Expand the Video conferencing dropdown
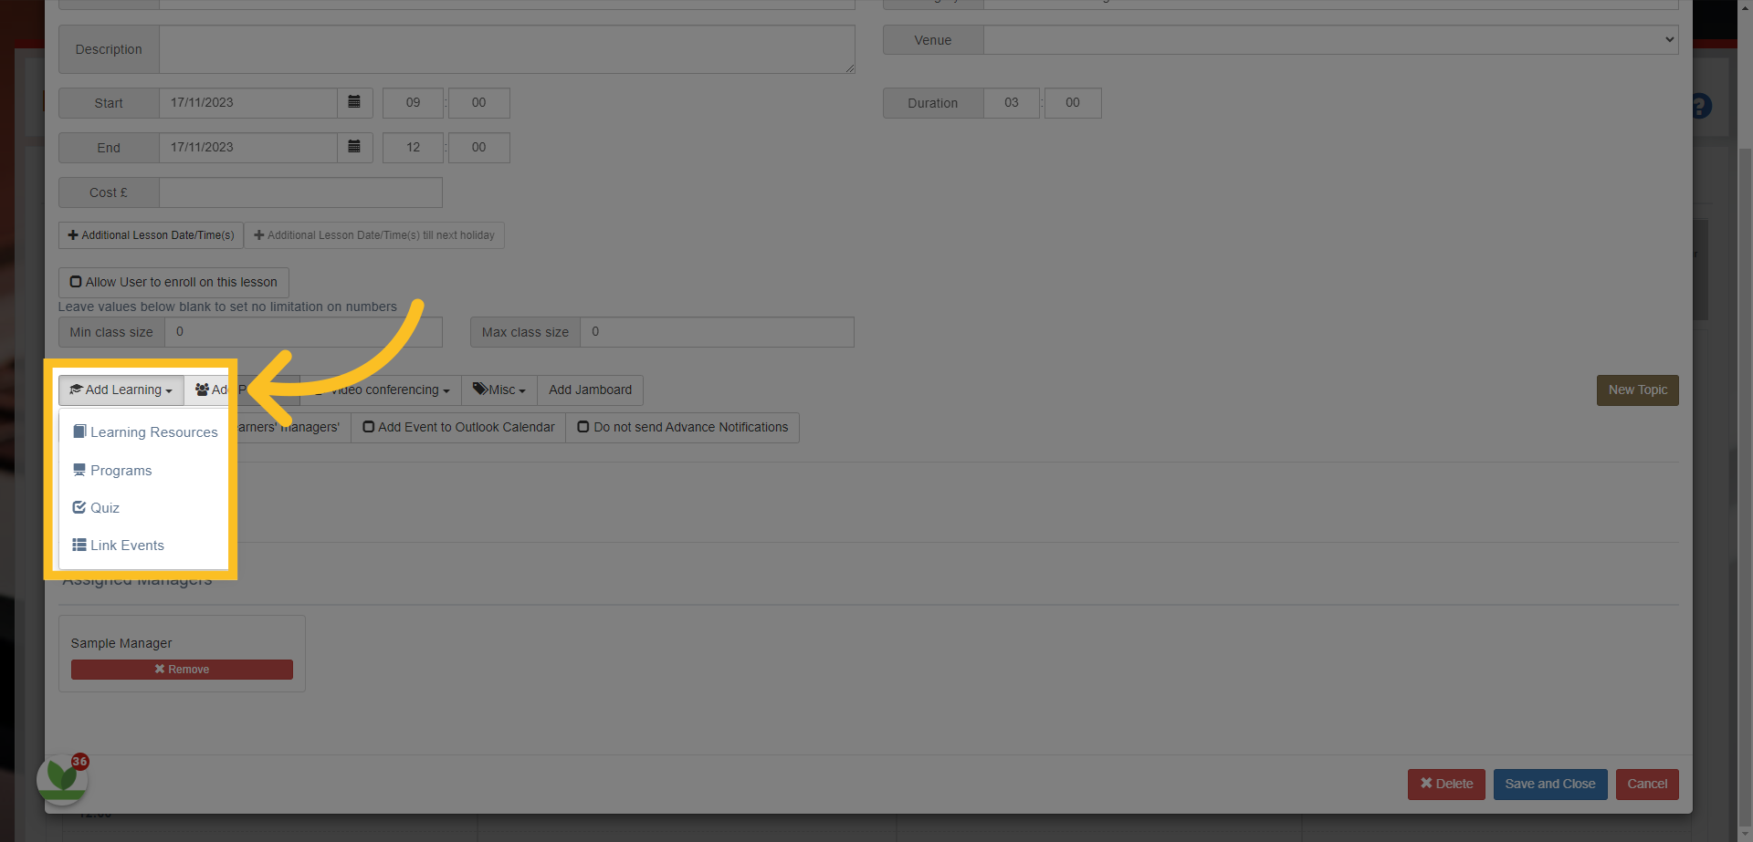This screenshot has width=1753, height=842. pyautogui.click(x=382, y=390)
